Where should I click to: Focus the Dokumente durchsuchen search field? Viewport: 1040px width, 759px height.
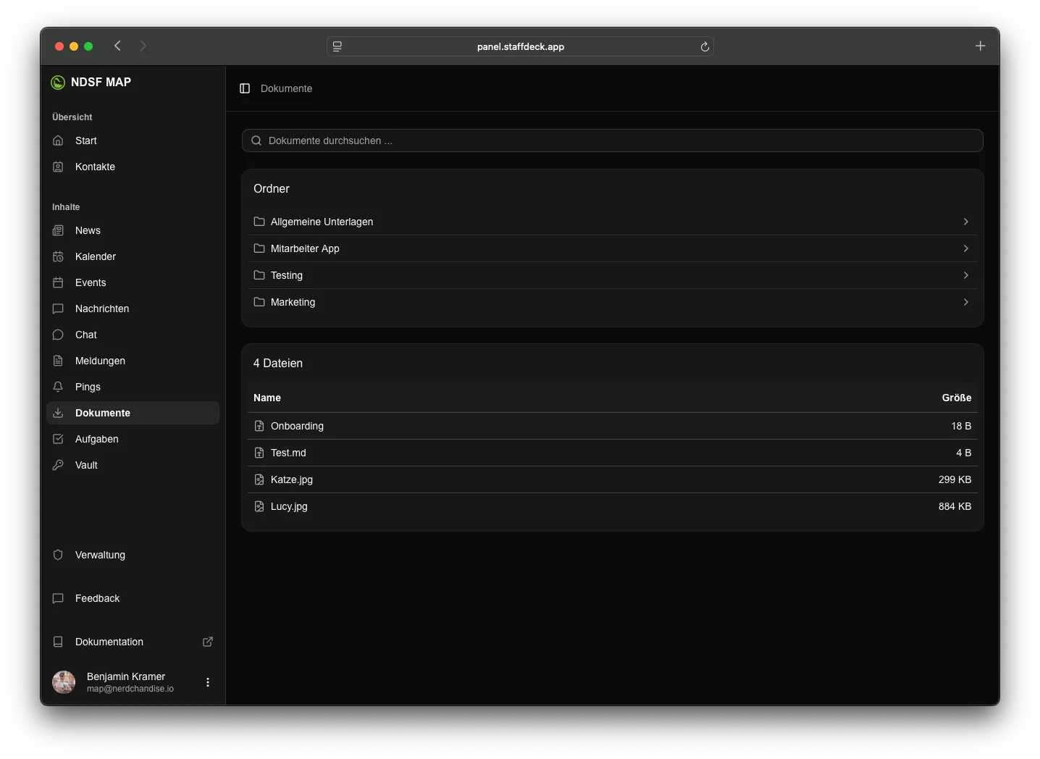click(x=613, y=141)
